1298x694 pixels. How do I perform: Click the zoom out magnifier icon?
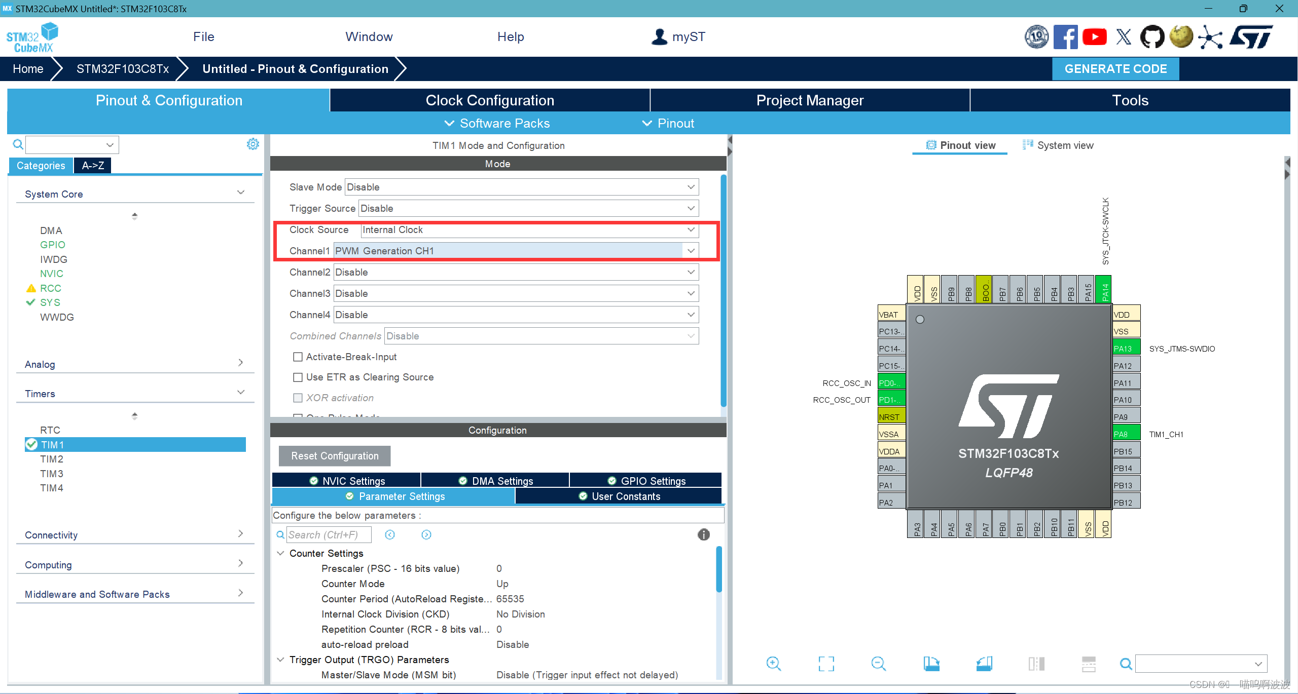tap(878, 664)
